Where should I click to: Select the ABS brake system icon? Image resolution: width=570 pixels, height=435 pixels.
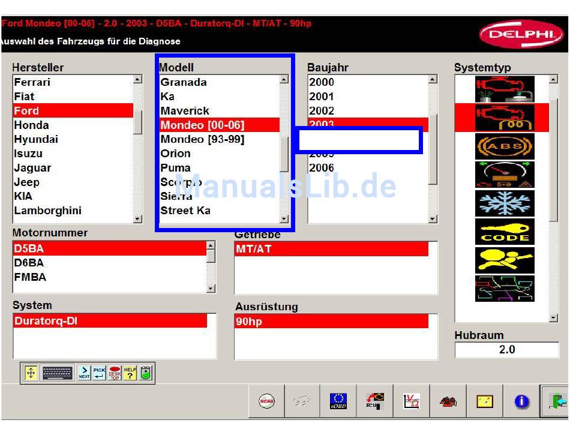(x=505, y=146)
